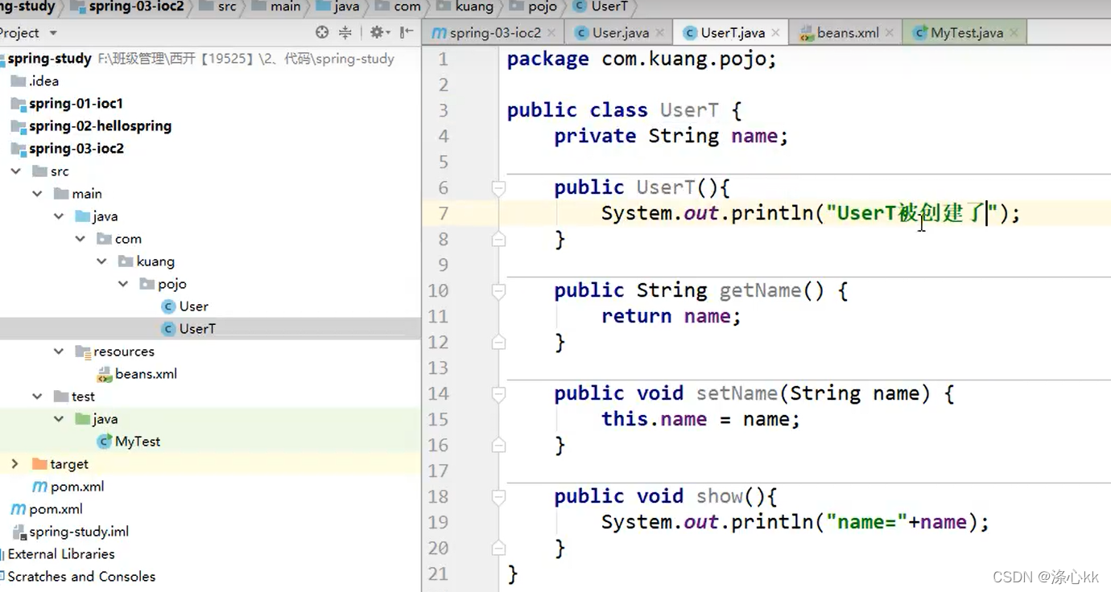Click the fold end icon at line 20

pos(498,548)
